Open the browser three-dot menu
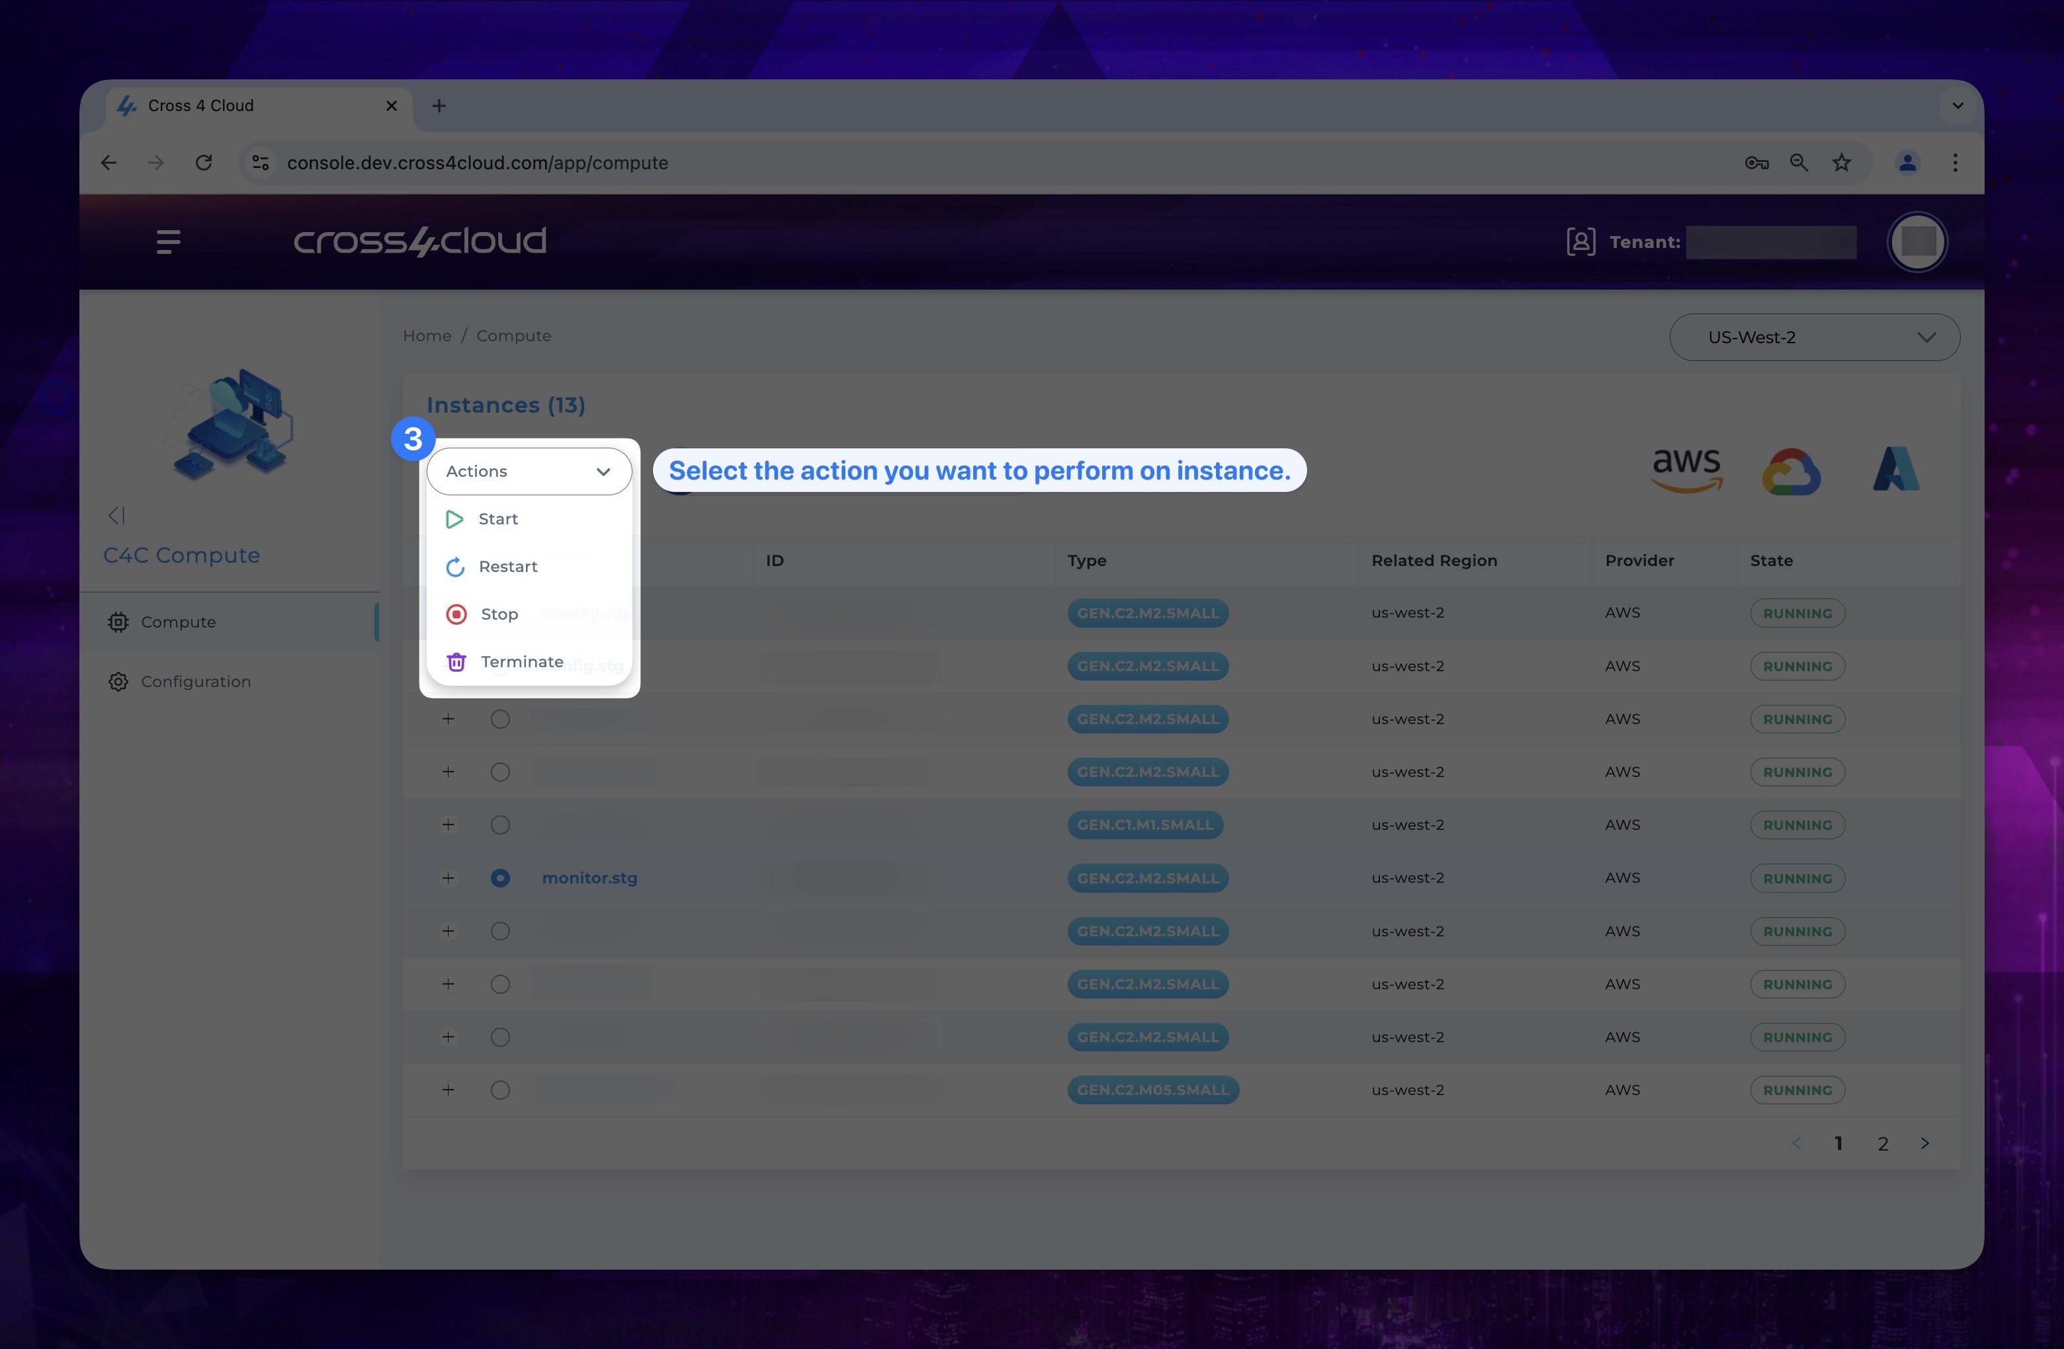Viewport: 2064px width, 1349px height. point(1955,163)
